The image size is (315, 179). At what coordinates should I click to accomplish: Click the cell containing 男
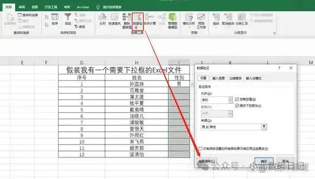179,84
